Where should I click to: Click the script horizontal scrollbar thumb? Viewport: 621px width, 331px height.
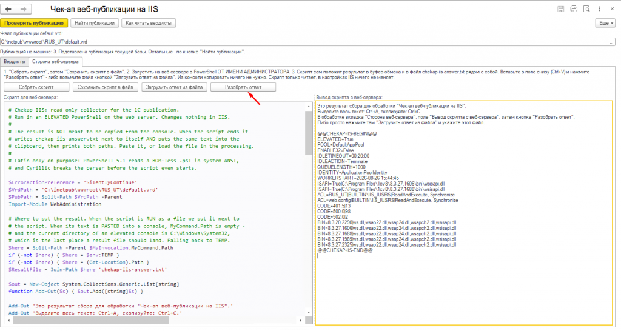tap(91, 320)
